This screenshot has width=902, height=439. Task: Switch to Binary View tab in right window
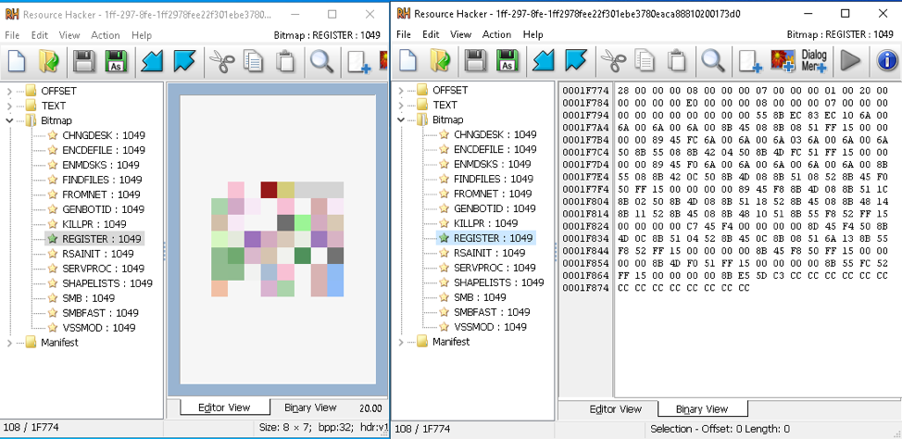click(x=701, y=408)
